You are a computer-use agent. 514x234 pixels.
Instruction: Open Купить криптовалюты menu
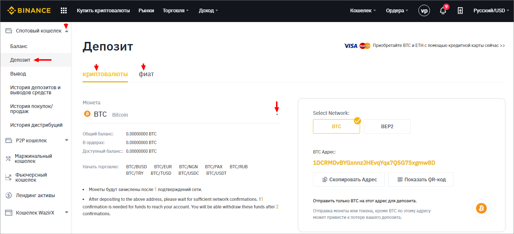[103, 10]
